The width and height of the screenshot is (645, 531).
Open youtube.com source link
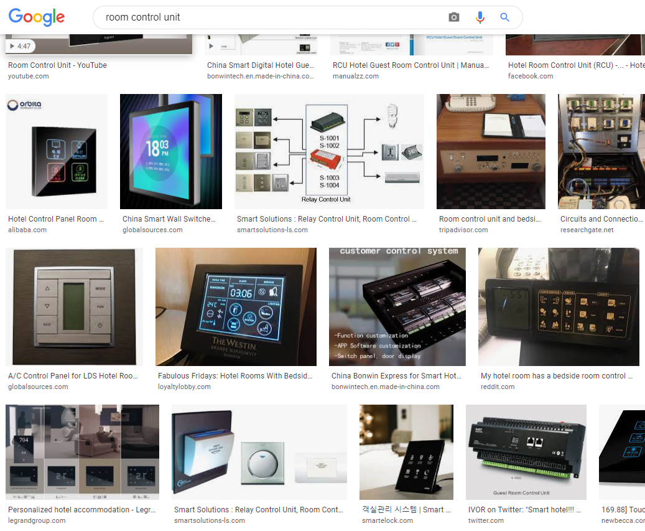[x=29, y=76]
